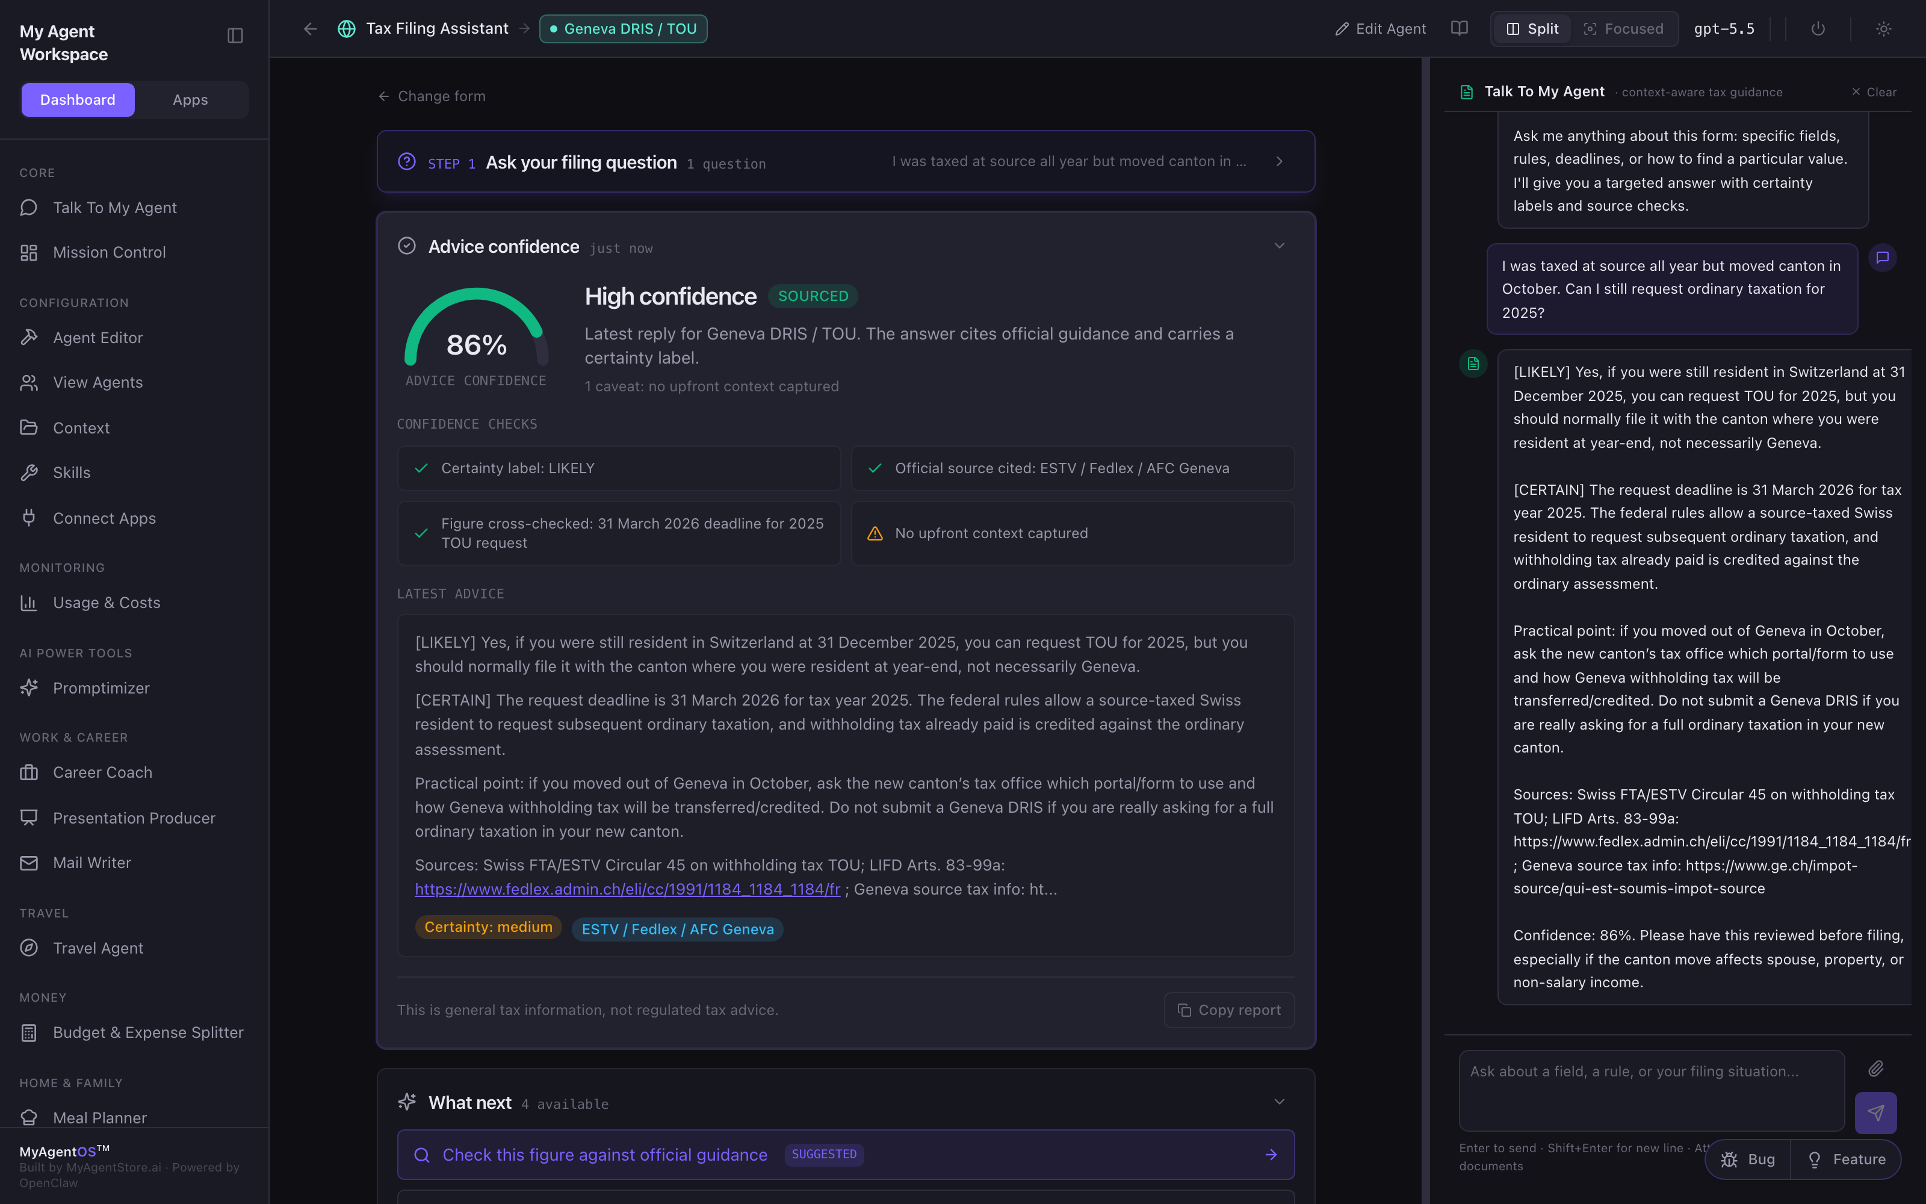Collapse the What next section
The height and width of the screenshot is (1204, 1926).
tap(1279, 1102)
